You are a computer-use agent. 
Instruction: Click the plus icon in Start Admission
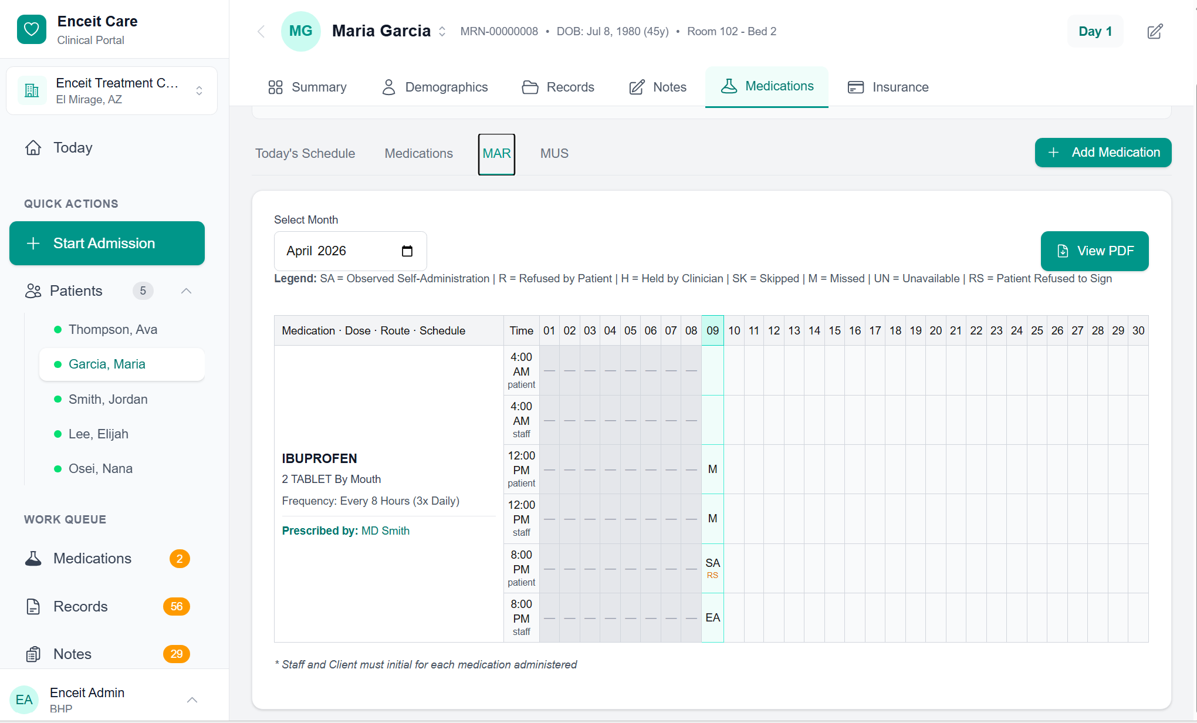point(33,243)
